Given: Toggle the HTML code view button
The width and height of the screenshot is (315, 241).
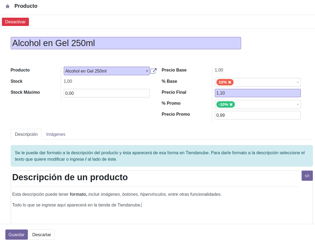Looking at the screenshot, I should (x=307, y=176).
